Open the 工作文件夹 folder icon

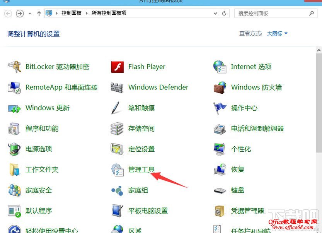click(14, 170)
